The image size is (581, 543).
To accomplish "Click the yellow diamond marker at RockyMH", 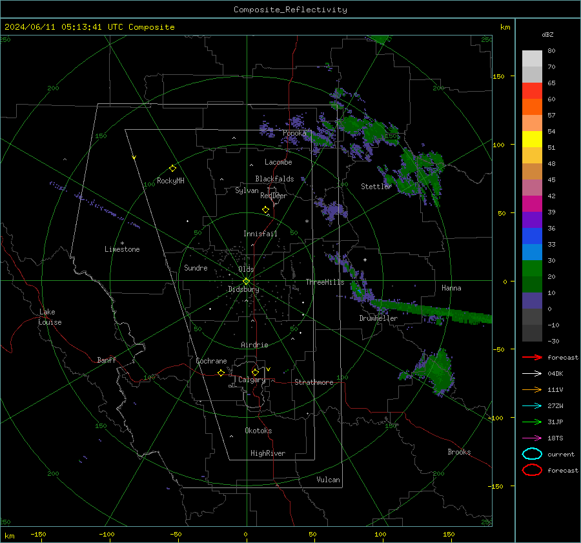I will (x=172, y=169).
